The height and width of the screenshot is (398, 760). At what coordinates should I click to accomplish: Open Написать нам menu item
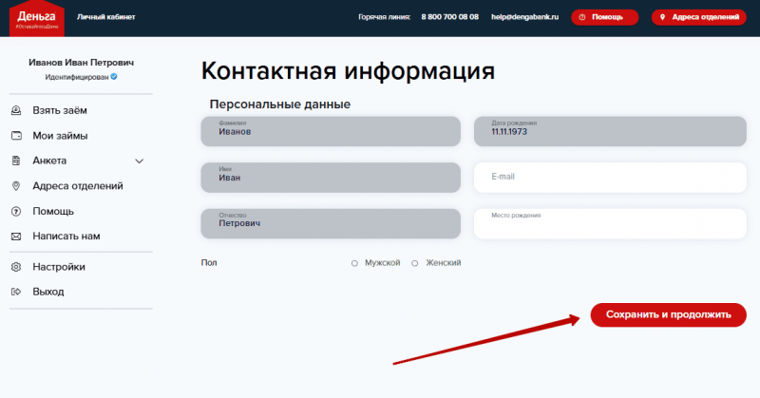click(66, 237)
